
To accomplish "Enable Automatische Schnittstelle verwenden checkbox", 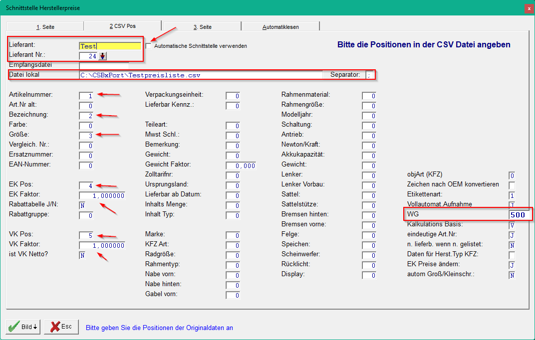I will (148, 46).
